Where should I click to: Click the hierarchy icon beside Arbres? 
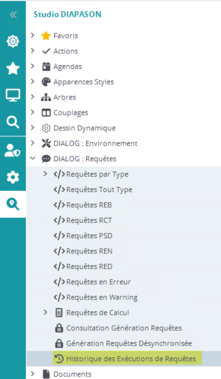(46, 97)
